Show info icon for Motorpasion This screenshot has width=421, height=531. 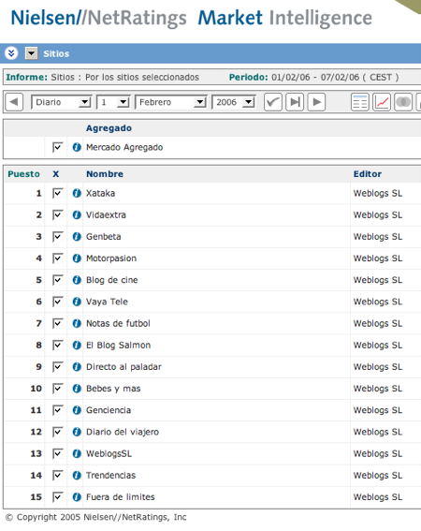[x=77, y=258]
